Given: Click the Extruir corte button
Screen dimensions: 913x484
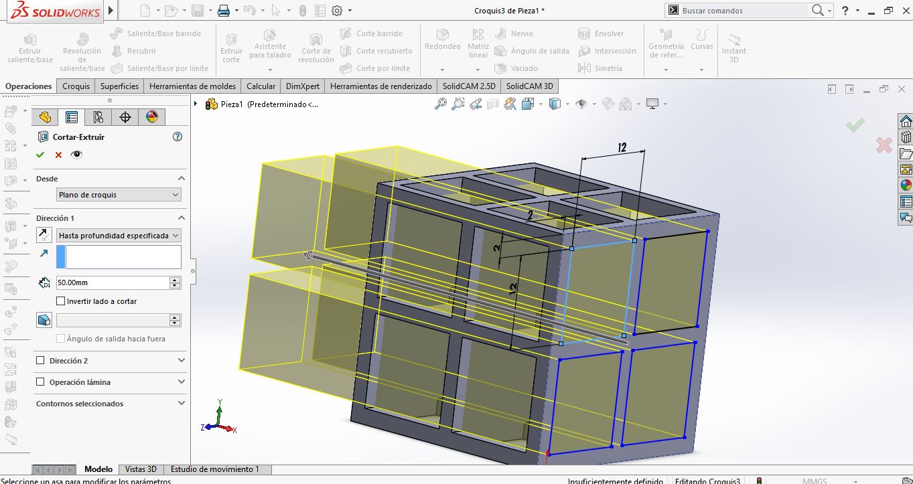Looking at the screenshot, I should (231, 48).
